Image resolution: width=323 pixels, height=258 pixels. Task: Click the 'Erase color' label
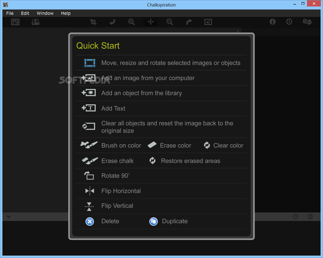click(175, 145)
